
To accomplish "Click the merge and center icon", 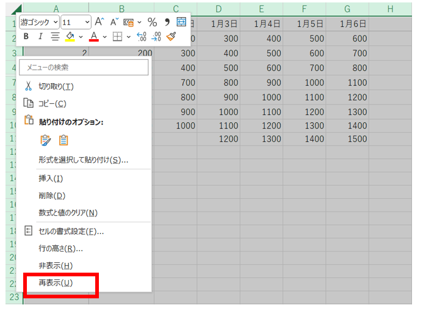I will click(181, 22).
